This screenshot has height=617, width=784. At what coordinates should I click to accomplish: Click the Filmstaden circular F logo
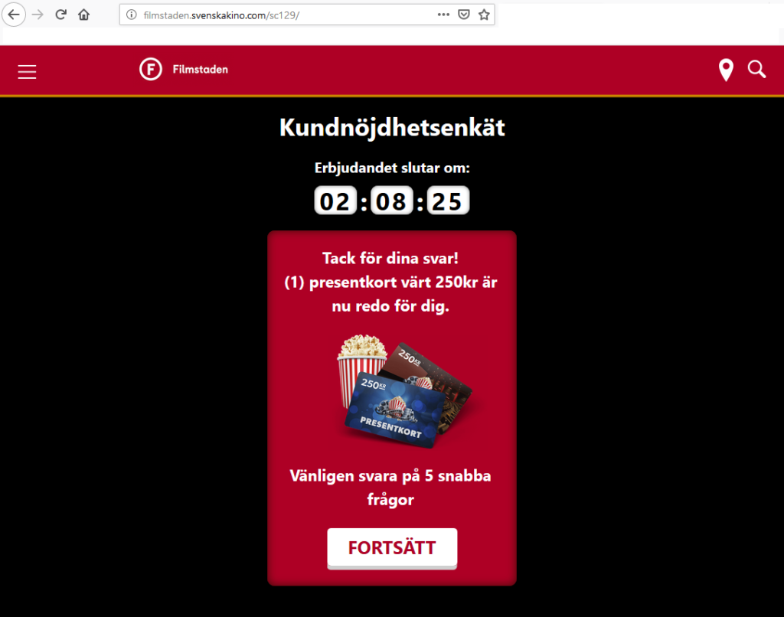click(151, 69)
